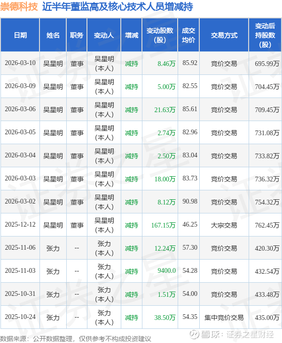
Task: Click the average price 82.55
Action: tap(190, 86)
